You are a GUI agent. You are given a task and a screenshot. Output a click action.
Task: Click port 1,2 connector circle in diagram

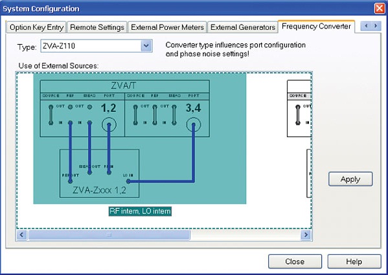tap(109, 125)
